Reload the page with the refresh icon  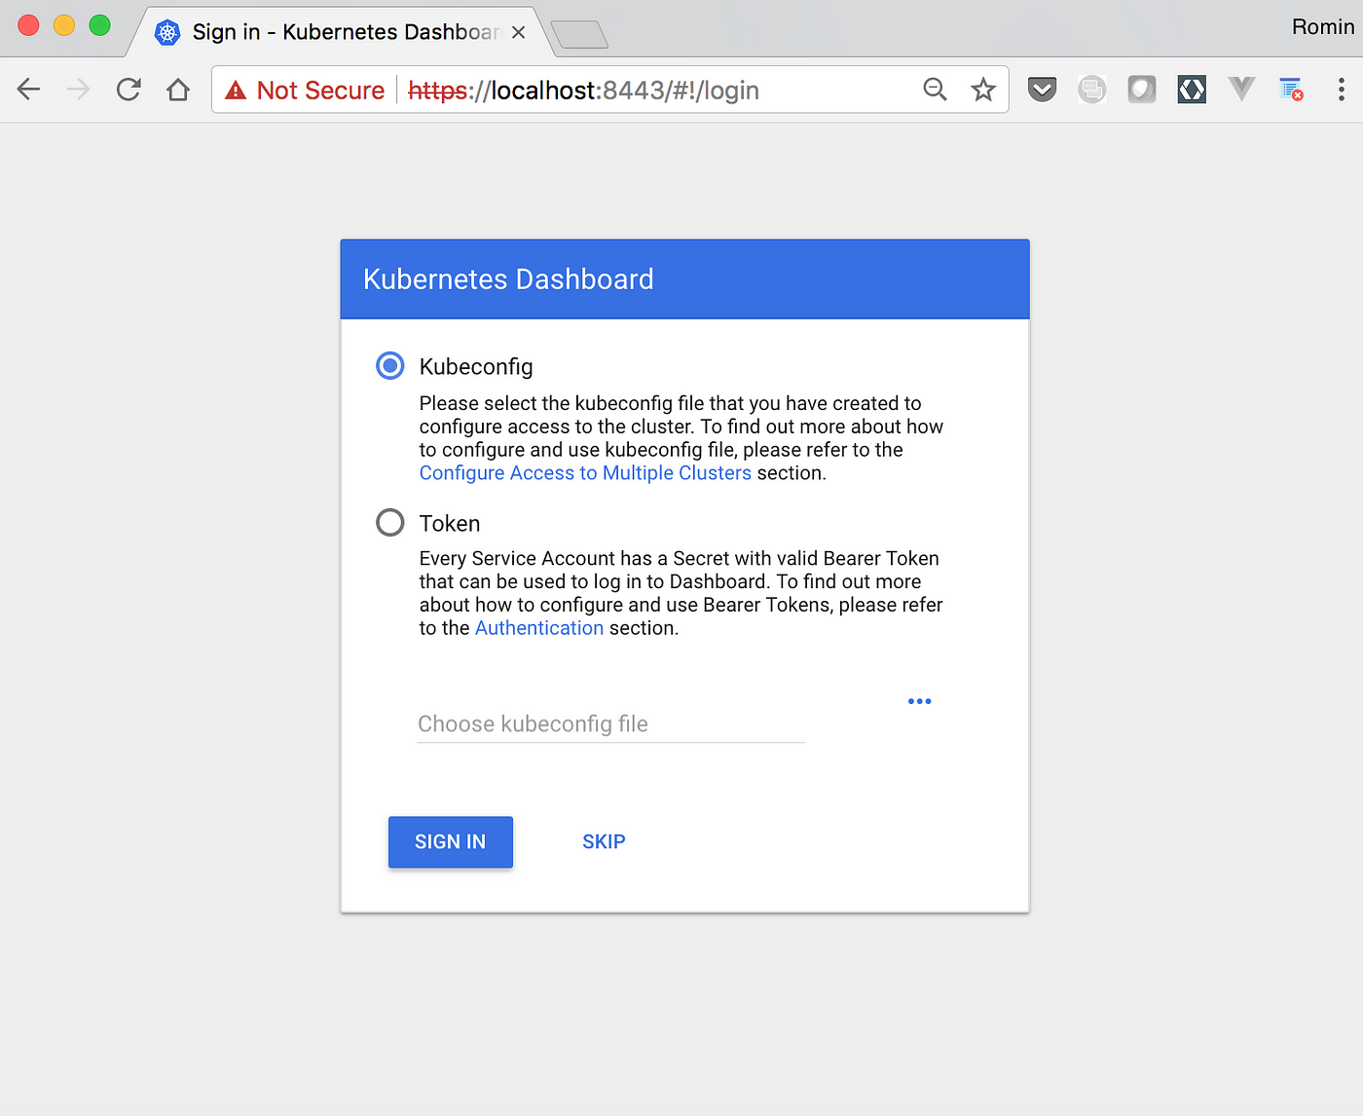[129, 90]
